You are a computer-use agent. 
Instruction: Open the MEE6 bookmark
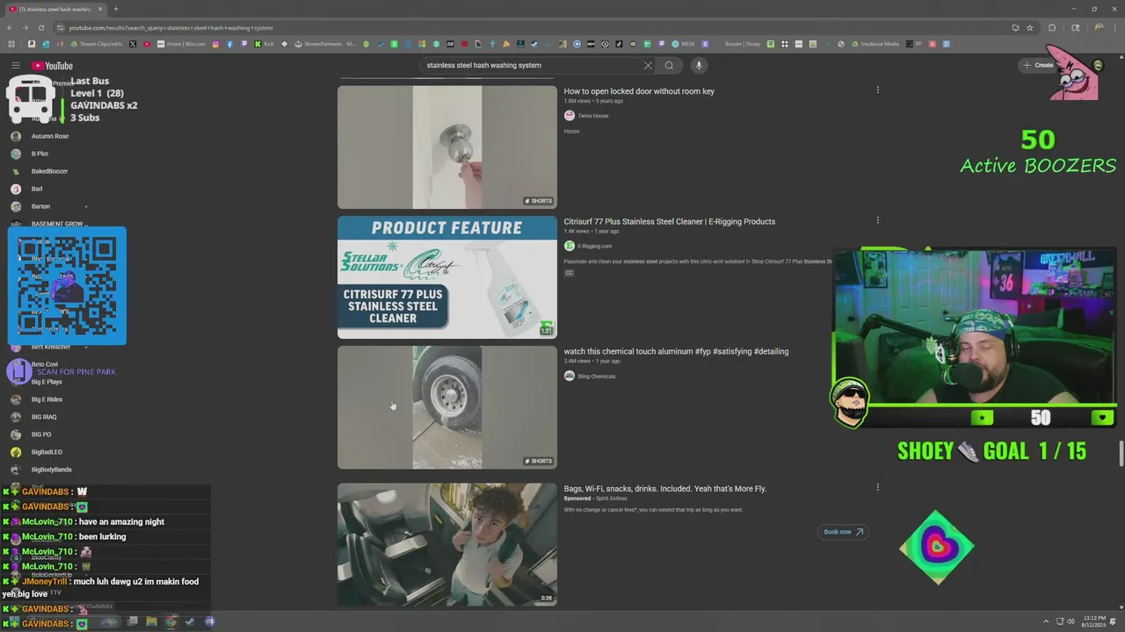pos(683,44)
